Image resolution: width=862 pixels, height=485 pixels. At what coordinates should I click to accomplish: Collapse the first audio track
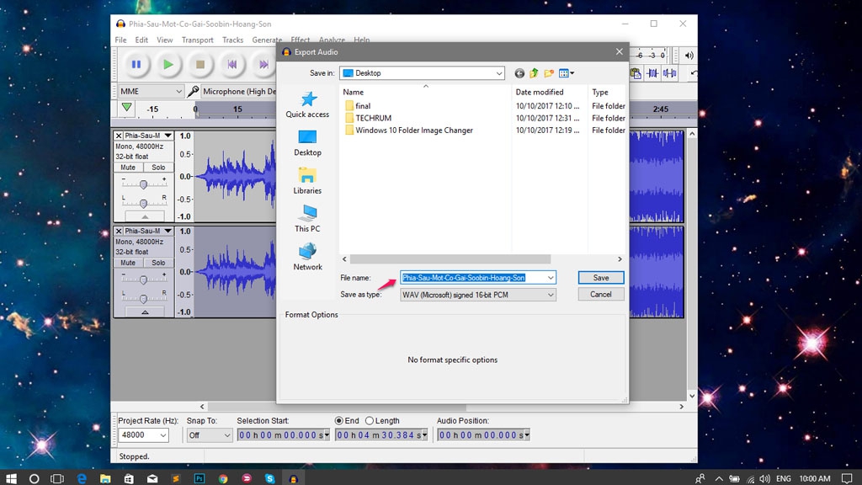145,216
